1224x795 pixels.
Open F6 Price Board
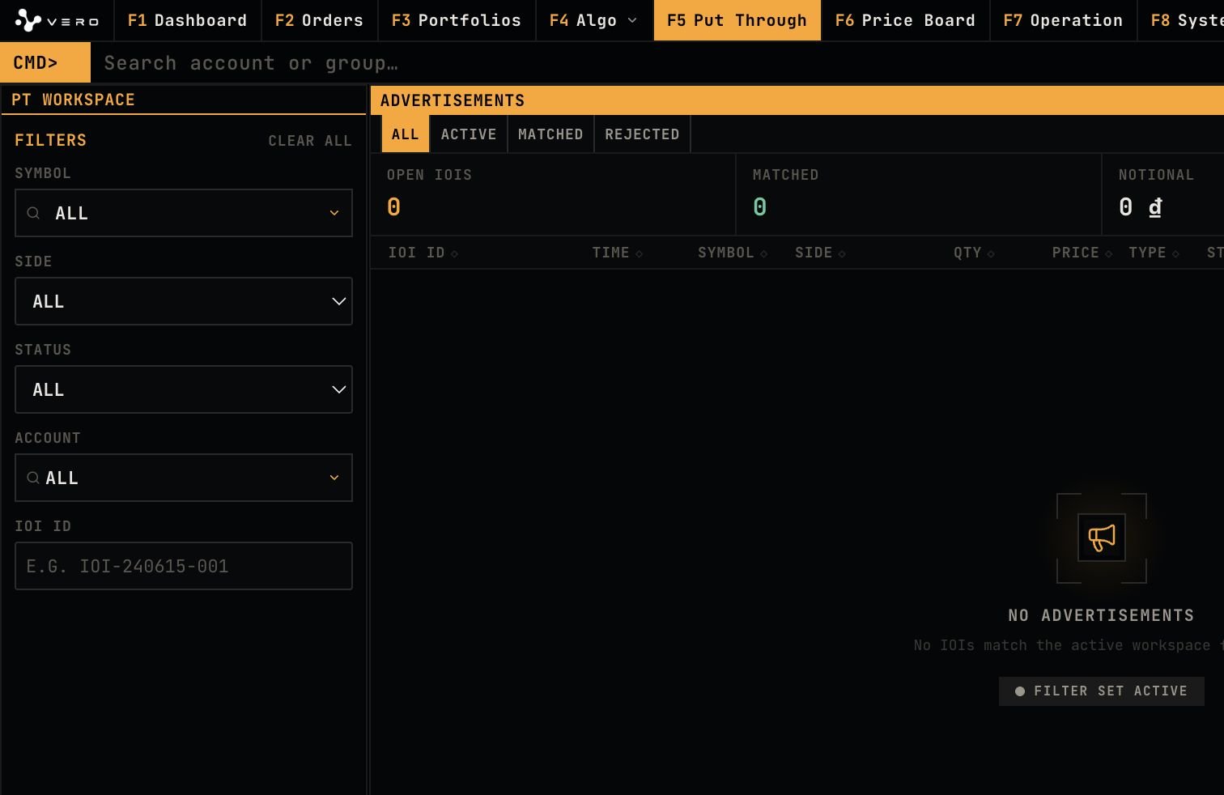pyautogui.click(x=905, y=20)
